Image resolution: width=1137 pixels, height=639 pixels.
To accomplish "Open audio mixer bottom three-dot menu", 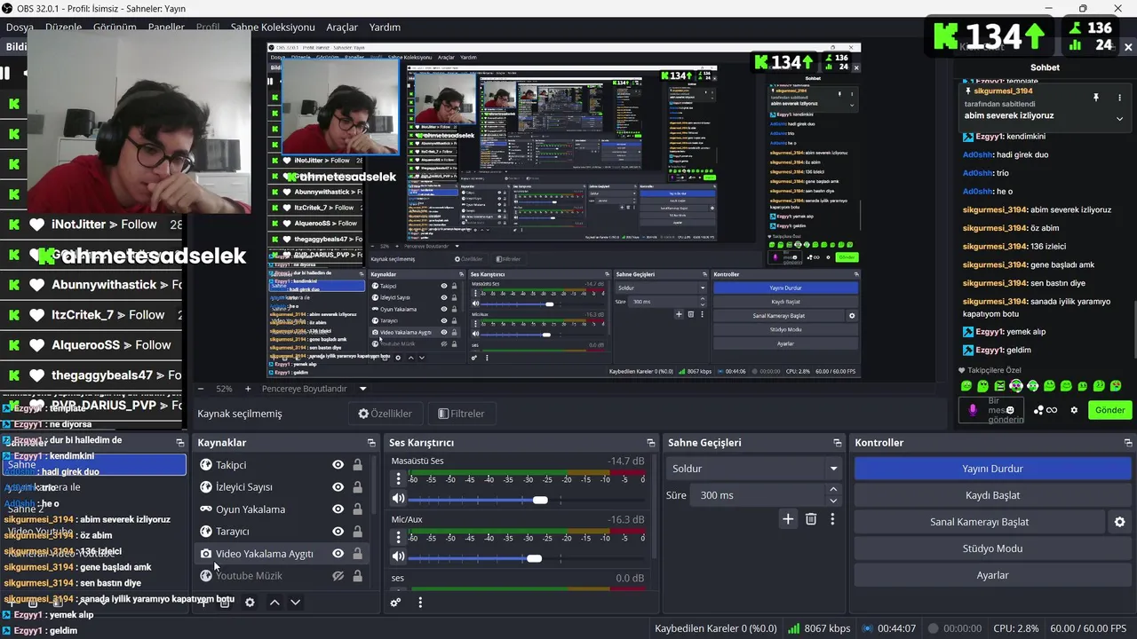I will point(420,602).
